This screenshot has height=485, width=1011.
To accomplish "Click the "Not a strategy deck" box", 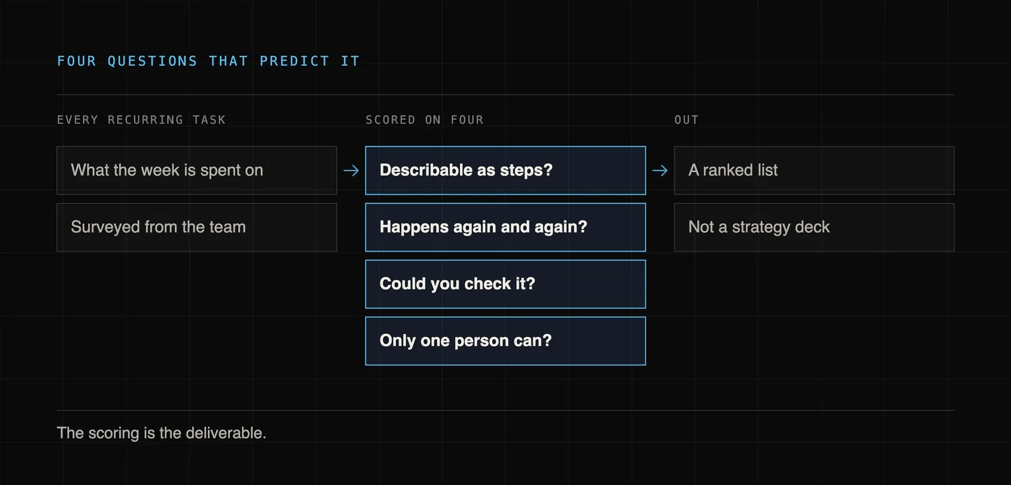I will [x=814, y=227].
